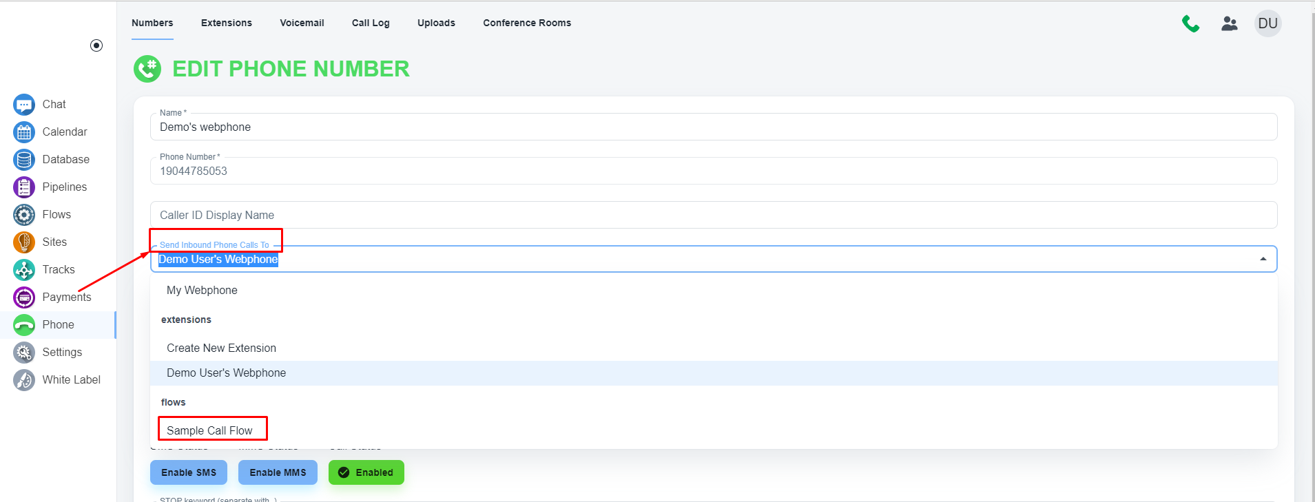
Task: Open the Flows gear icon
Action: pos(24,215)
